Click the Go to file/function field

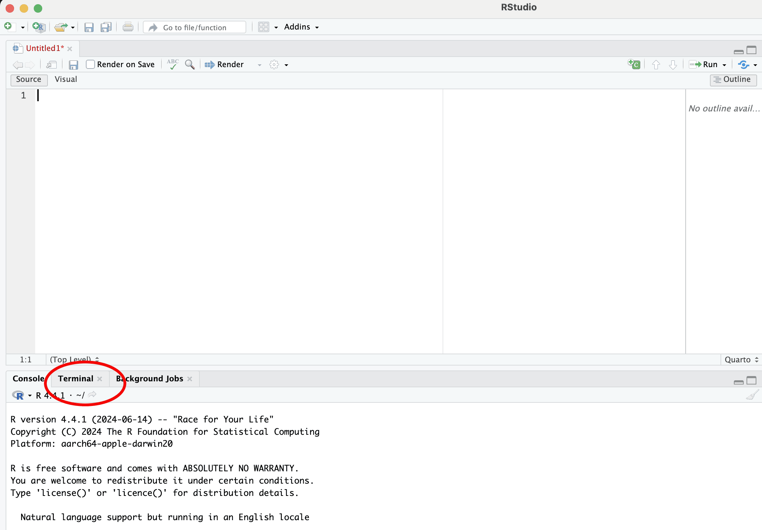click(x=195, y=27)
